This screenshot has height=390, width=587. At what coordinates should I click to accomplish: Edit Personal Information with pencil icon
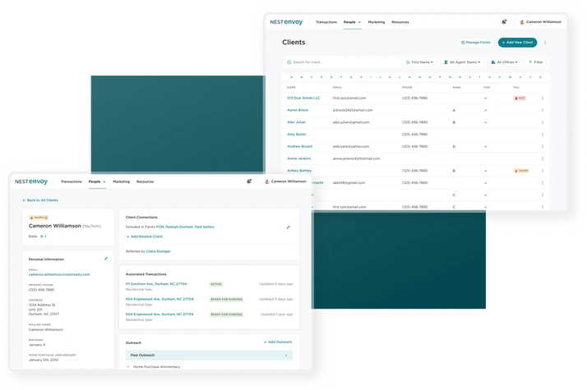(x=106, y=259)
